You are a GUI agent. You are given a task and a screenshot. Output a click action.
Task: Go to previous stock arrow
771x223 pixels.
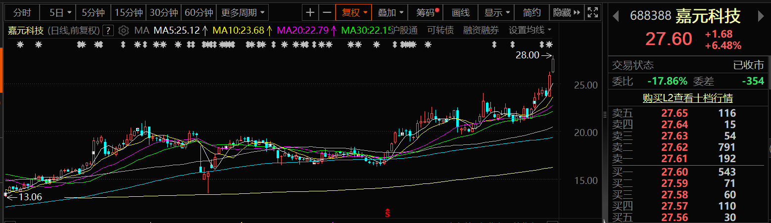pyautogui.click(x=616, y=16)
